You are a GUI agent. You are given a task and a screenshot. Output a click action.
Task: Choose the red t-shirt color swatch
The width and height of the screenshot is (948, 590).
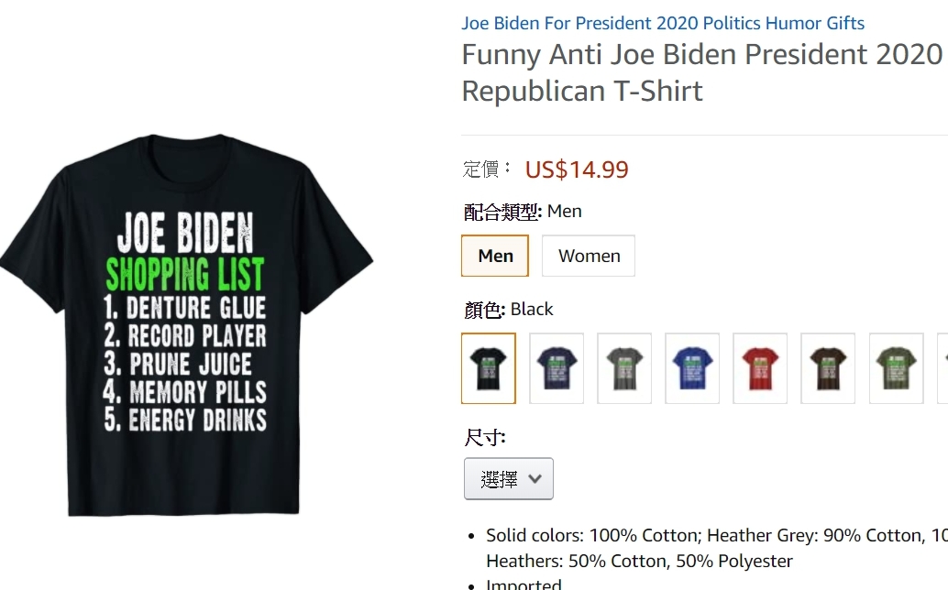[x=760, y=368]
